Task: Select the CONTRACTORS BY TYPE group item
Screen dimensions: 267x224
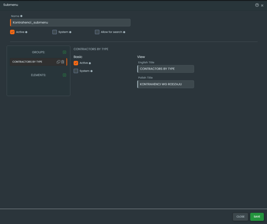Action: [x=31, y=62]
